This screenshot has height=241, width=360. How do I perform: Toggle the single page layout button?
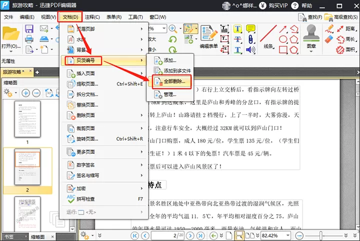(x=228, y=236)
